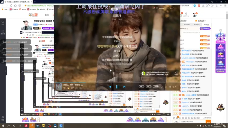
Task: Open the 腾讯视频 bookmark
Action: 41,9
